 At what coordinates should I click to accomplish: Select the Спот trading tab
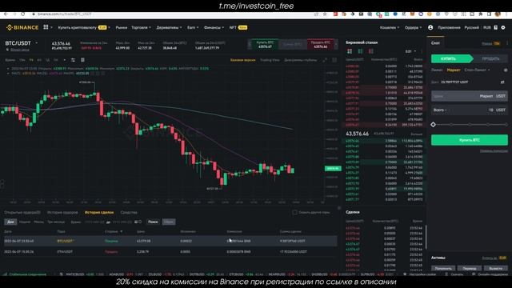tap(435, 43)
